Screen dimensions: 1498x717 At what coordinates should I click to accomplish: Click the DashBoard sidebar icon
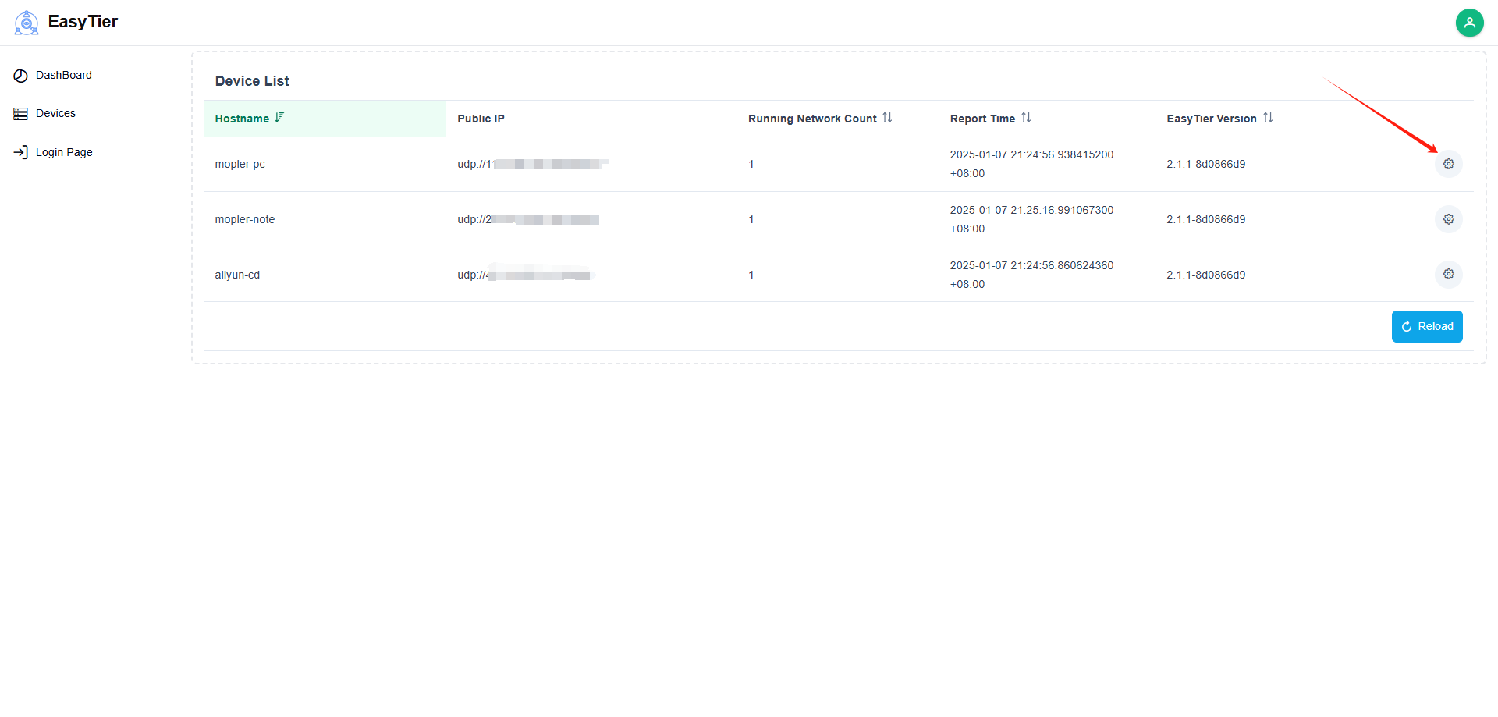[x=20, y=76]
